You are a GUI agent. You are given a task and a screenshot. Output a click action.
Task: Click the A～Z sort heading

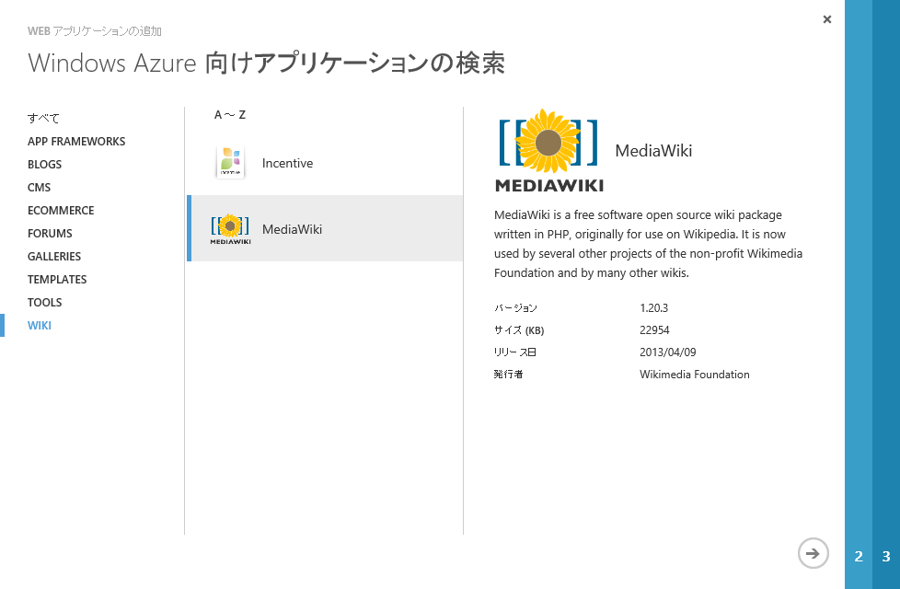pos(230,115)
